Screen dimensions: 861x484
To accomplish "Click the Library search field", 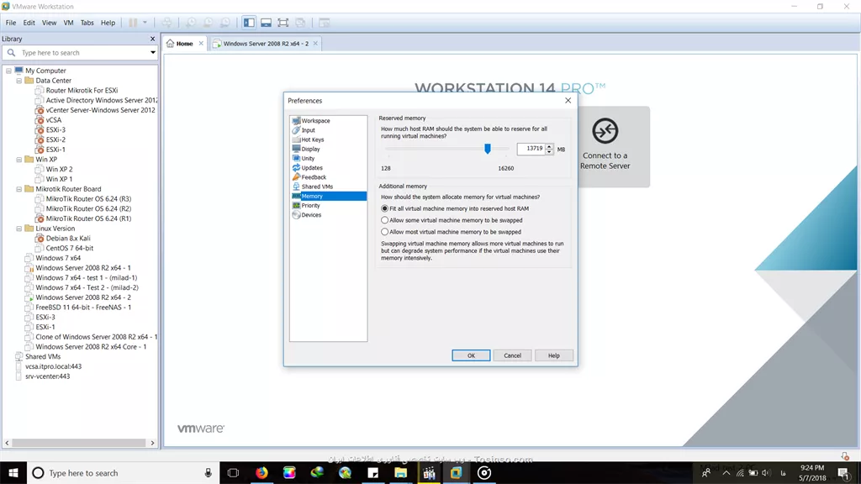I will (80, 53).
